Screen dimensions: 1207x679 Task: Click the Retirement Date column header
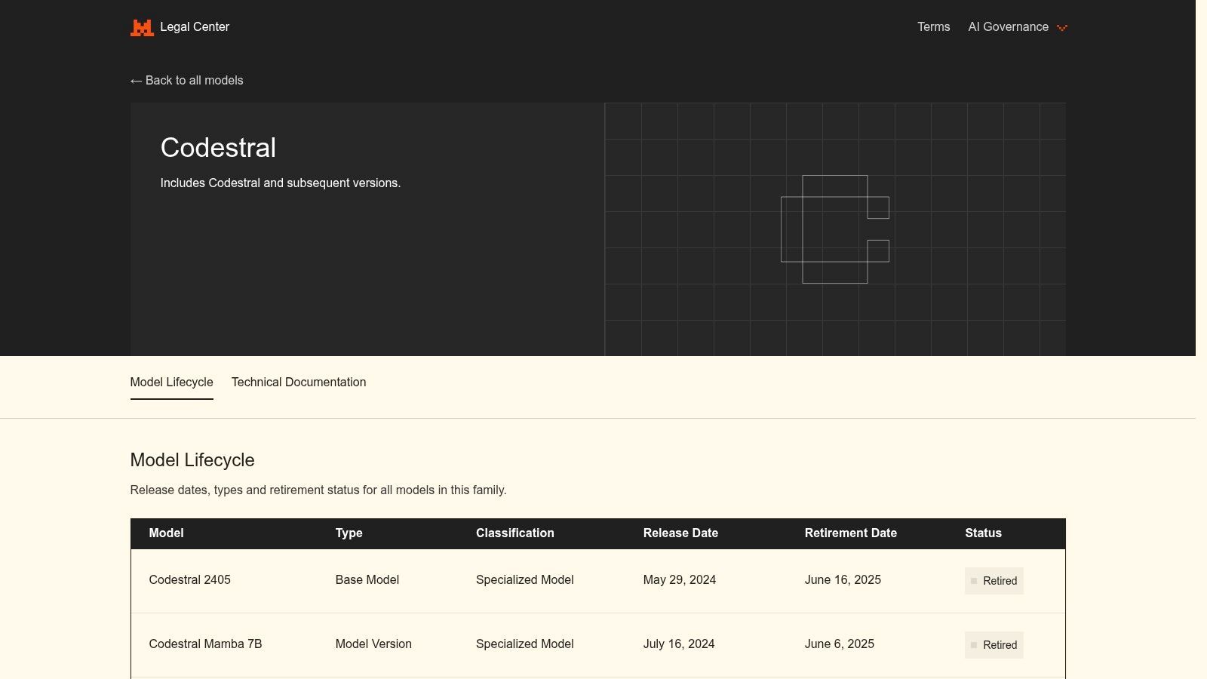click(851, 533)
